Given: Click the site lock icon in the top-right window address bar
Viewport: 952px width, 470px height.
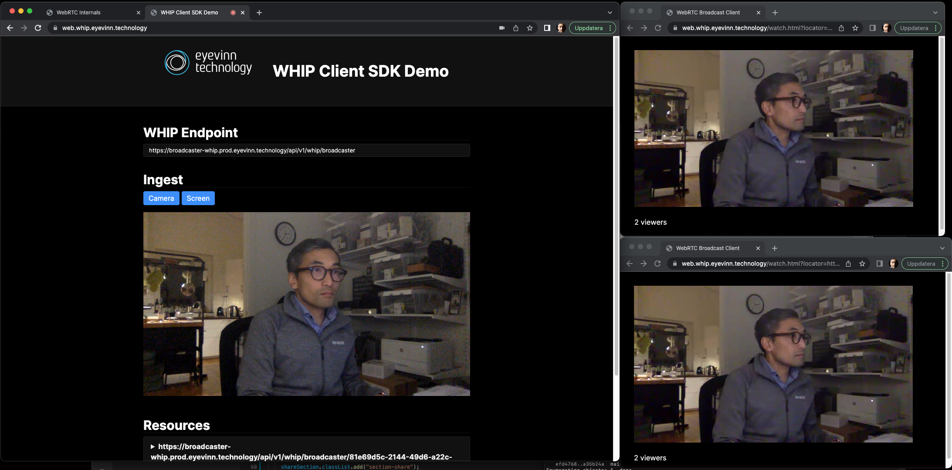Looking at the screenshot, I should [675, 28].
